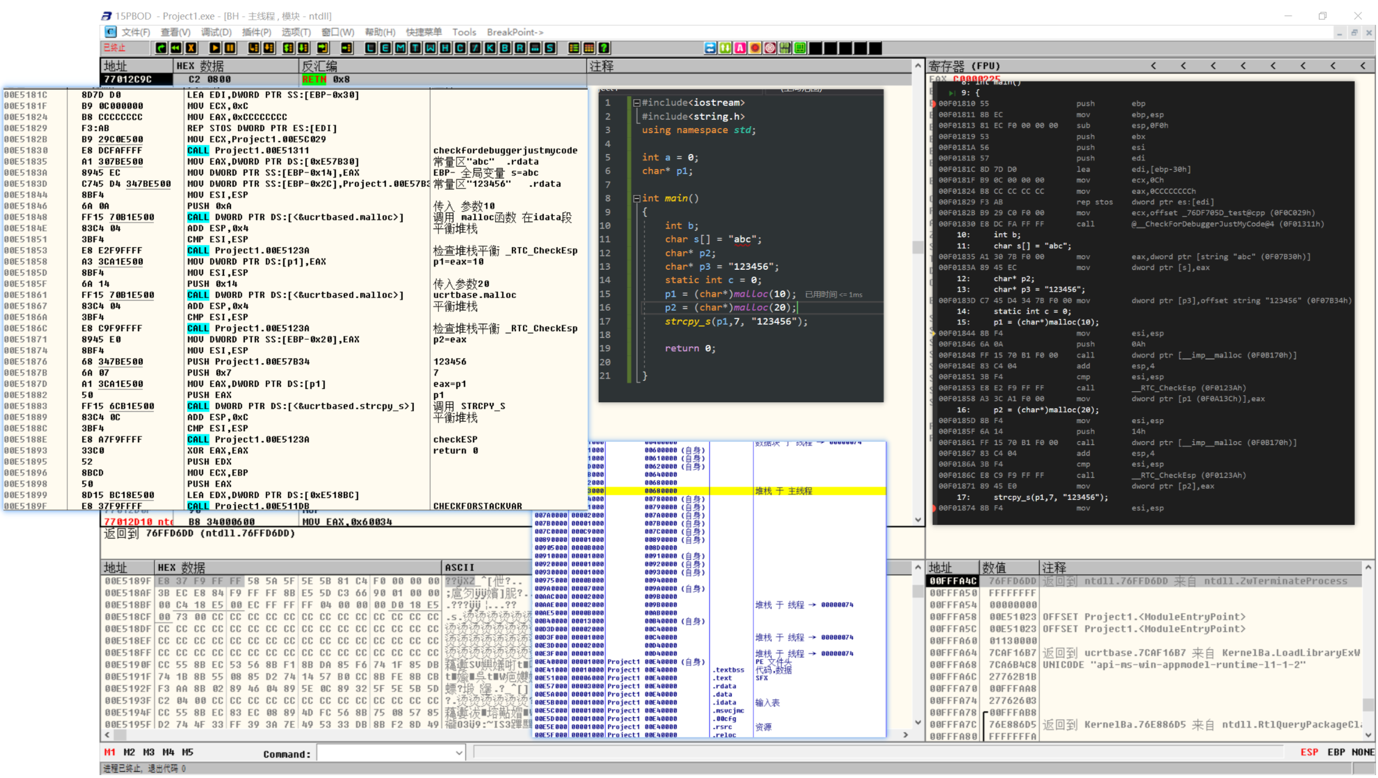Click the Execute till return toolbar icon

[x=322, y=48]
